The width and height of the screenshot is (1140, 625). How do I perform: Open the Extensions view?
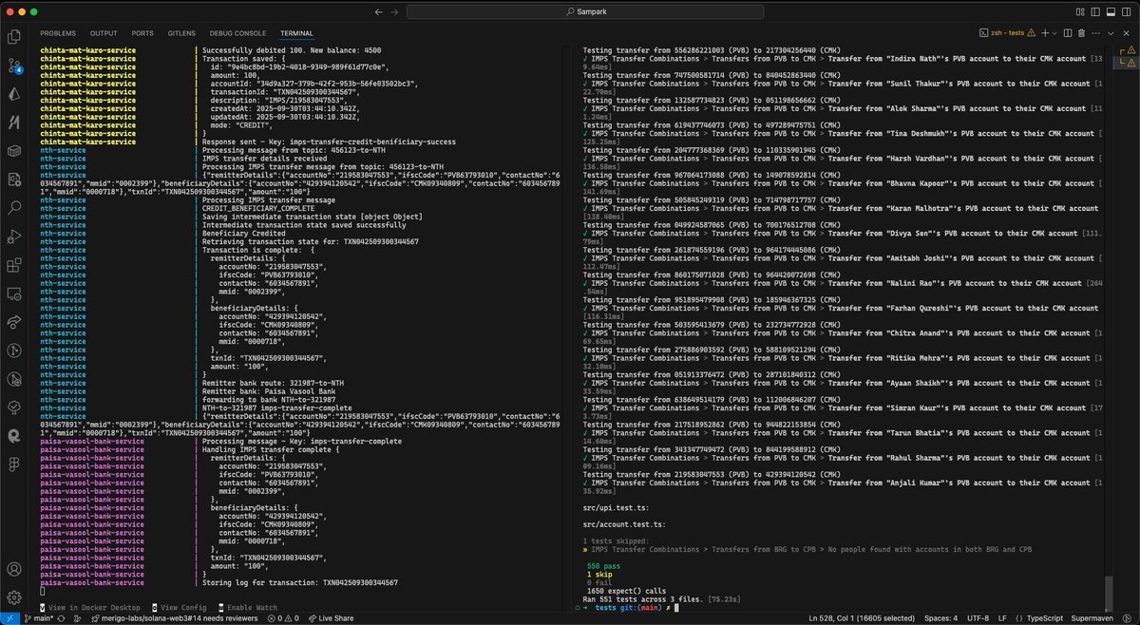tap(13, 265)
